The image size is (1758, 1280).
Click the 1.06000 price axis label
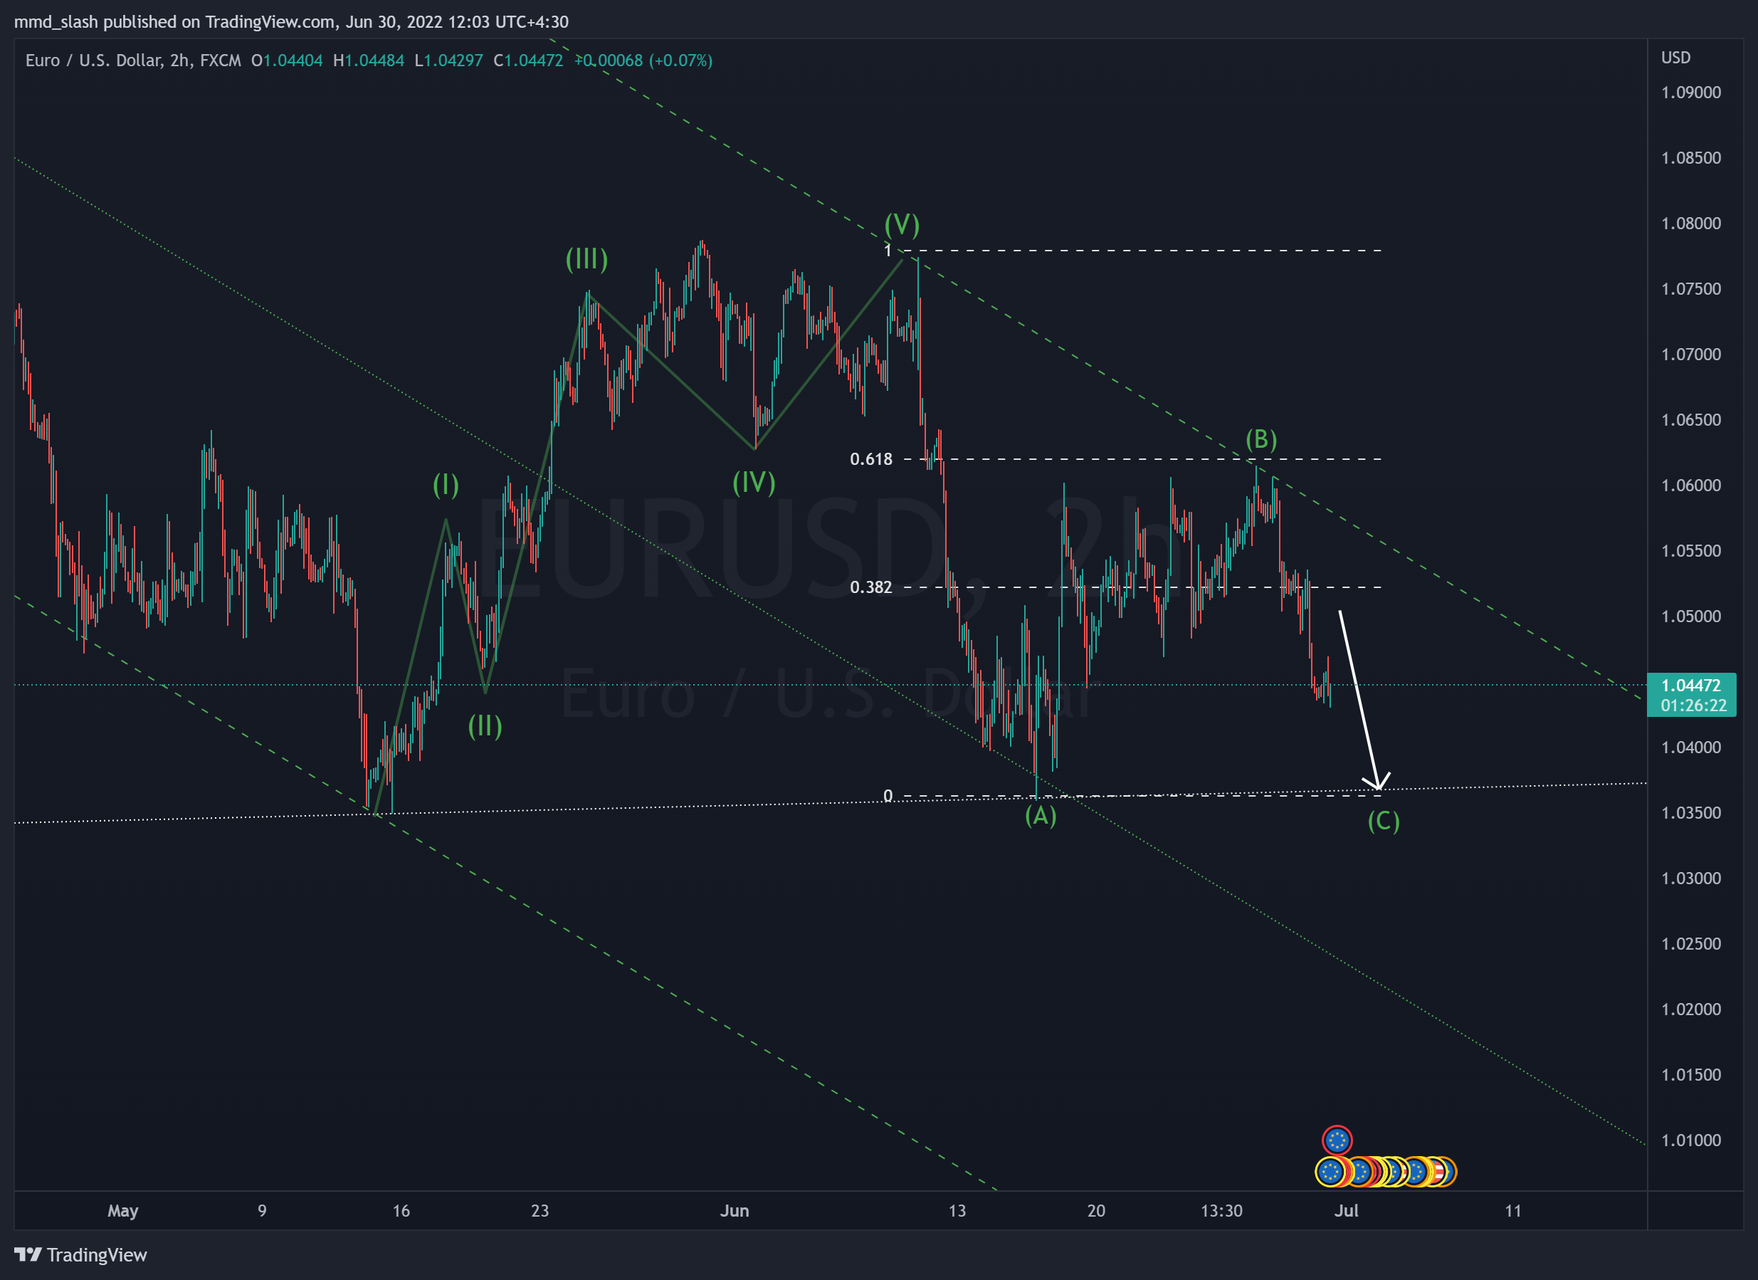1690,486
